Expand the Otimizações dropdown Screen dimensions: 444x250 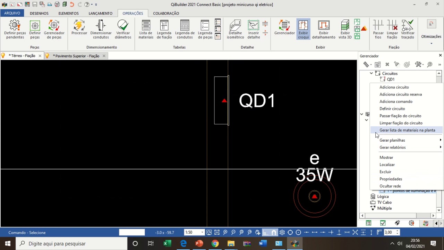pyautogui.click(x=431, y=44)
